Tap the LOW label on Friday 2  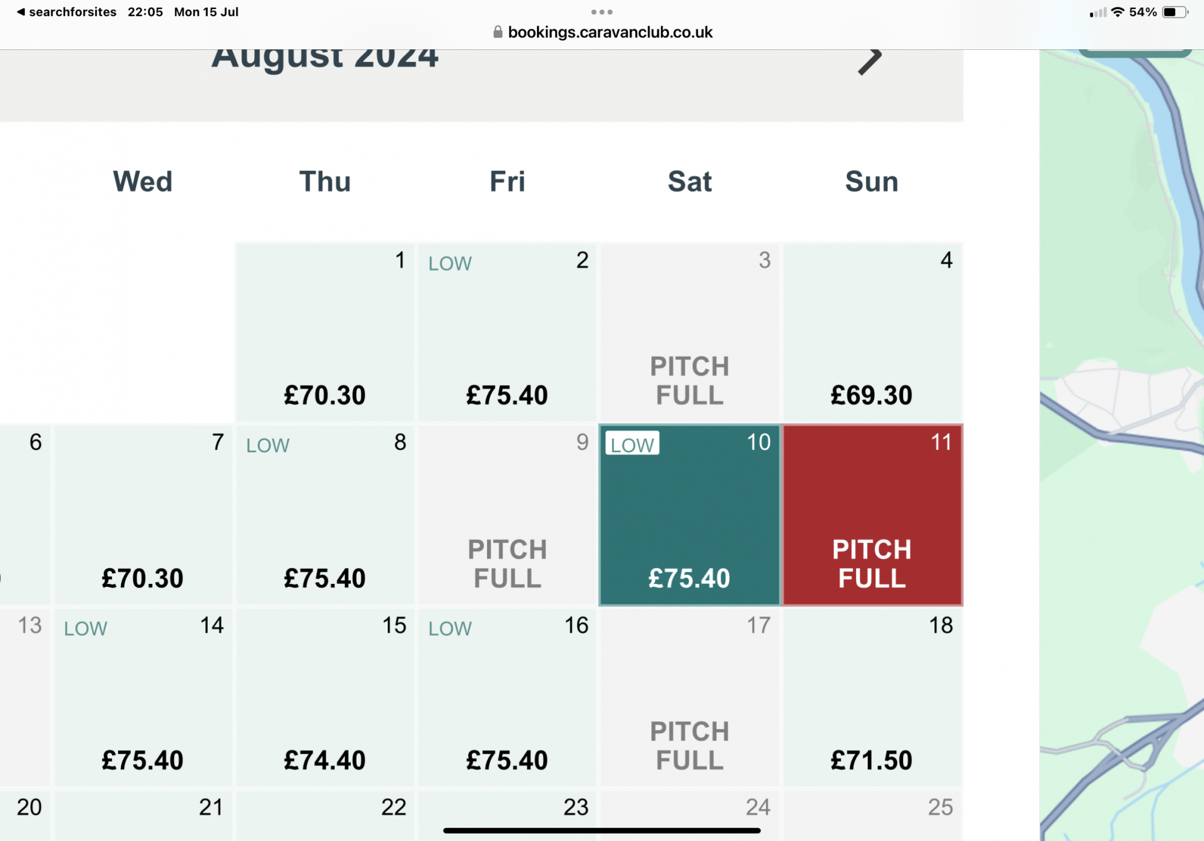tap(450, 263)
